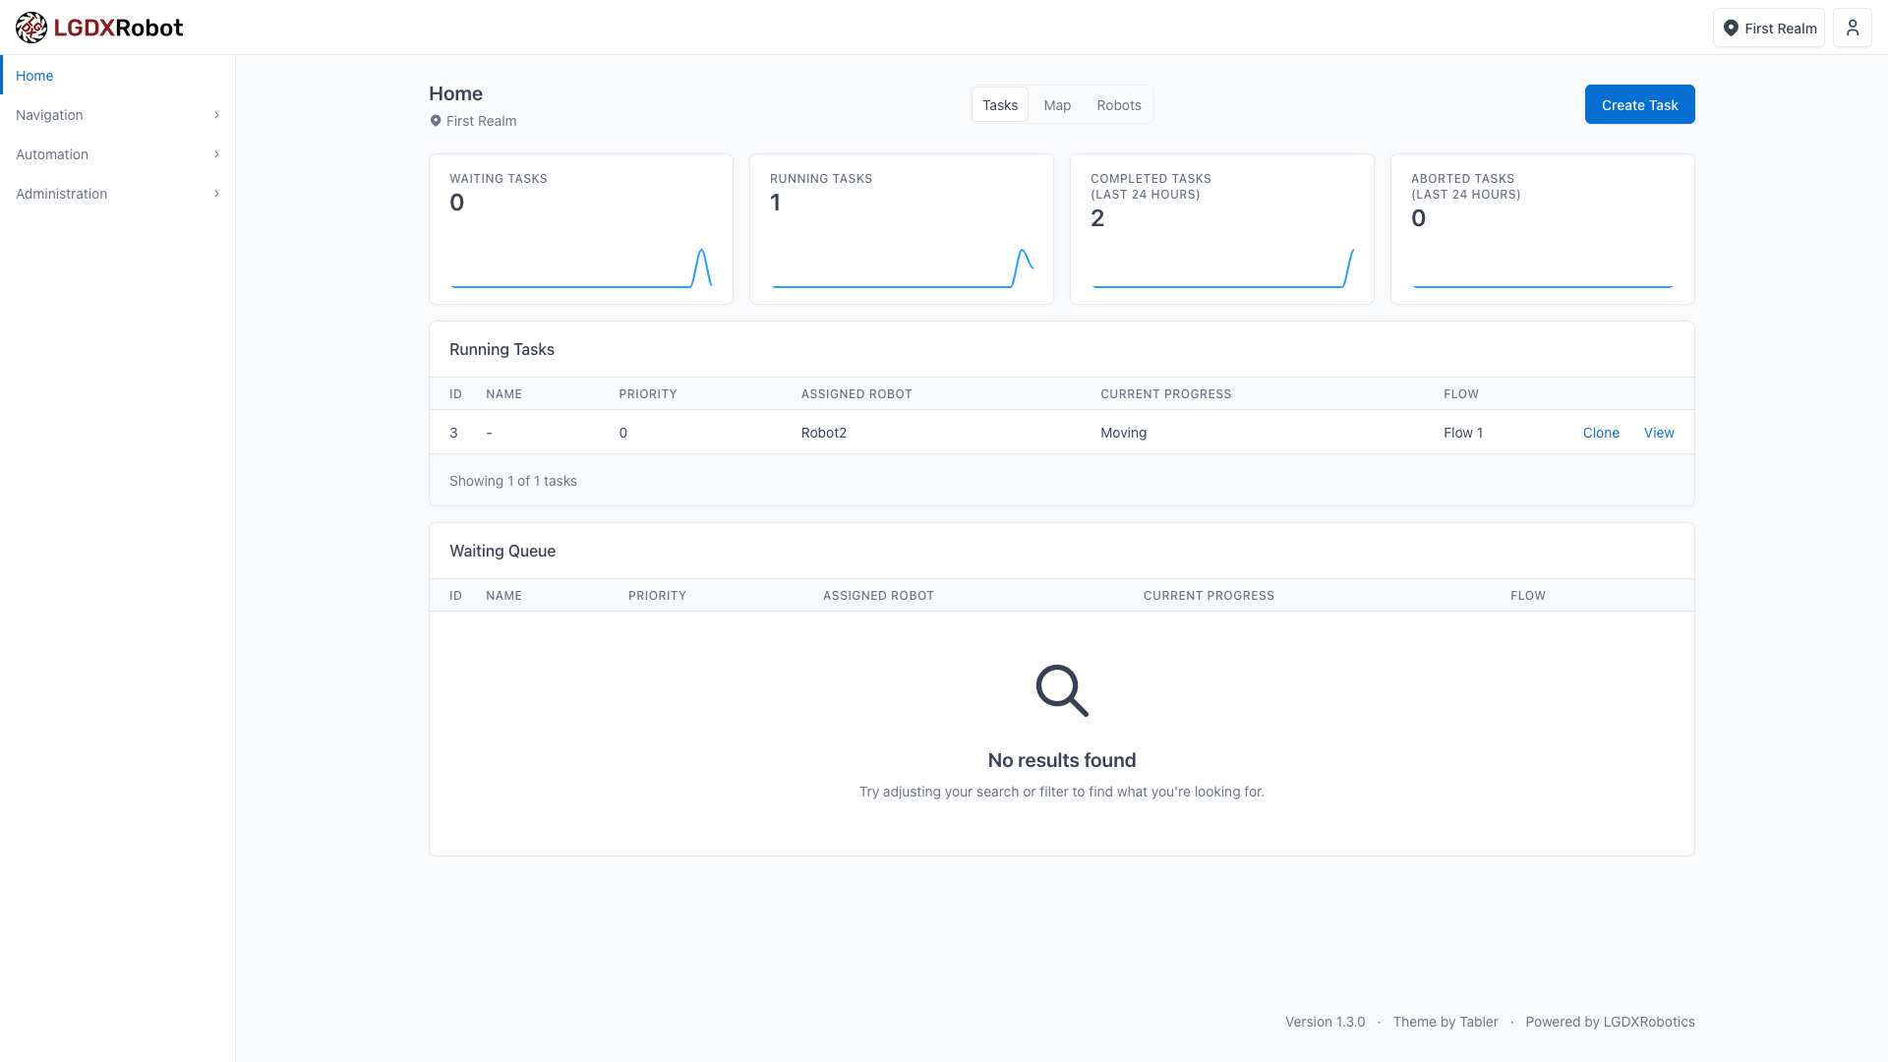Viewport: 1888px width, 1062px height.
Task: Select the Tasks tab
Action: tap(999, 104)
